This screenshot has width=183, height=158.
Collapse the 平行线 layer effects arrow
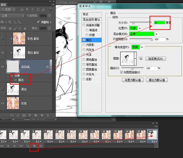(51, 67)
